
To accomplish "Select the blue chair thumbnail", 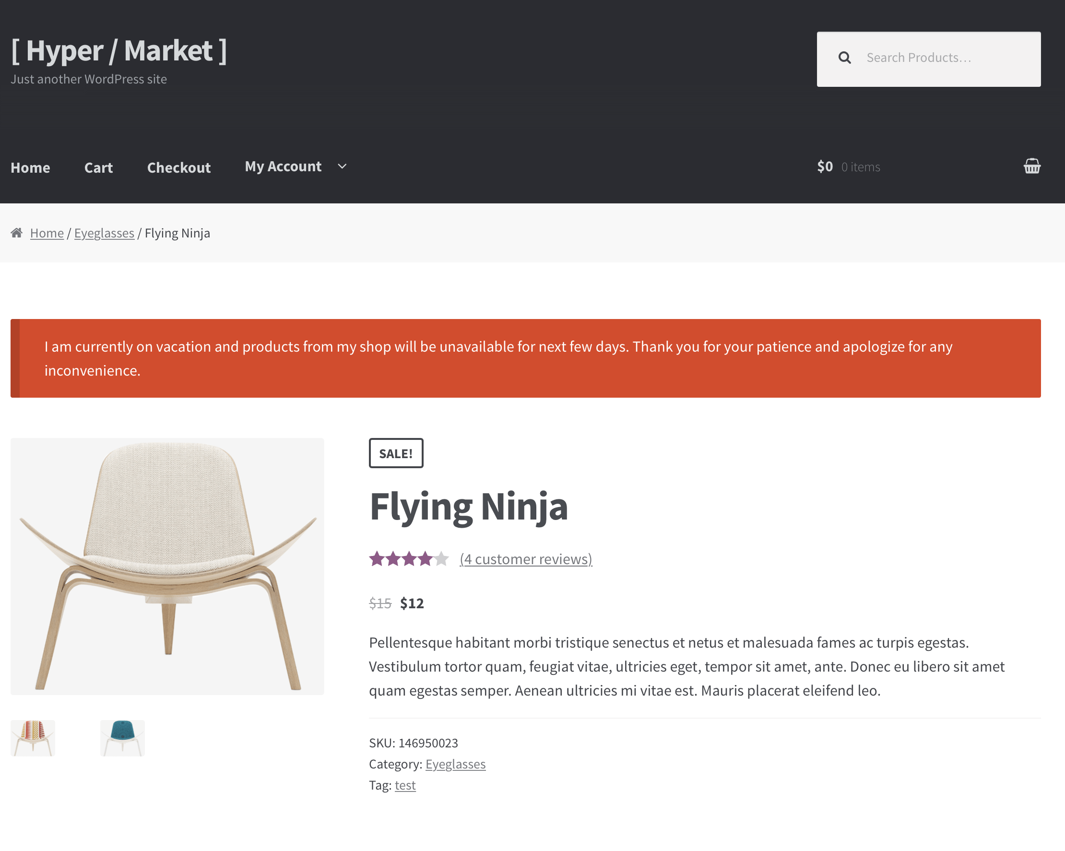I will tap(122, 738).
